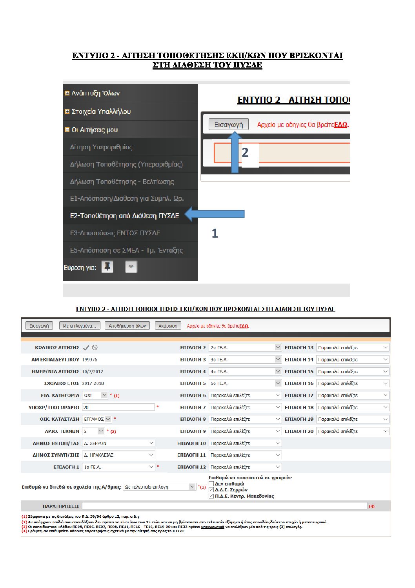Image resolution: width=415 pixels, height=588 pixels.
Task: Click the pin icon next to Εύρεση για
Action: coord(107,267)
